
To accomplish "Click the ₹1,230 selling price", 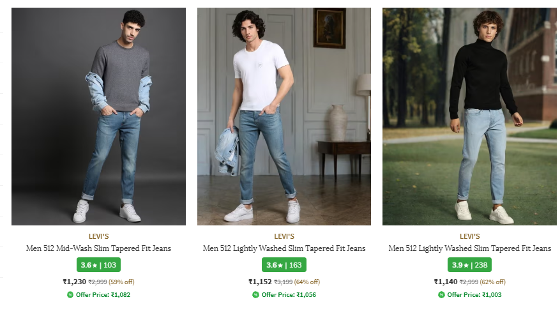I will click(x=74, y=282).
